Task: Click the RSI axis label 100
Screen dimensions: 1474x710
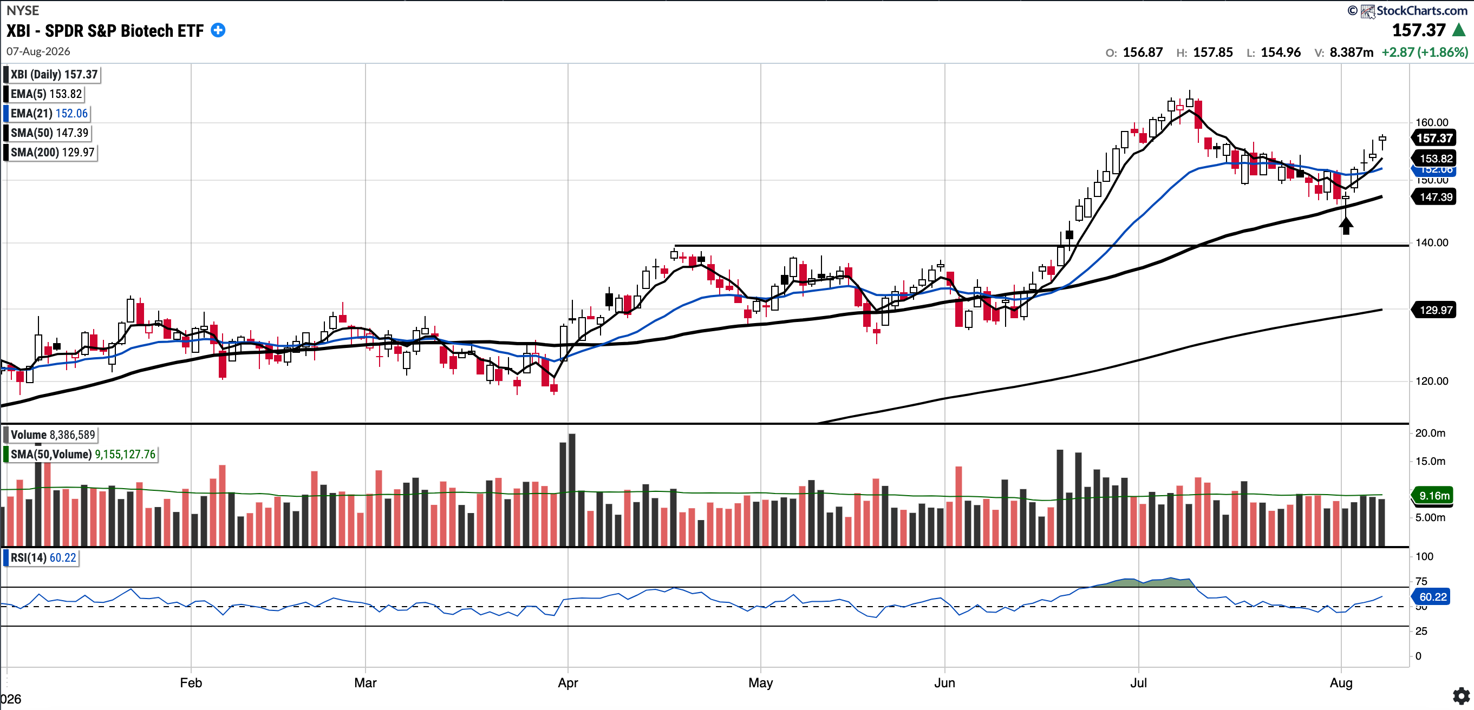Action: coord(1424,556)
